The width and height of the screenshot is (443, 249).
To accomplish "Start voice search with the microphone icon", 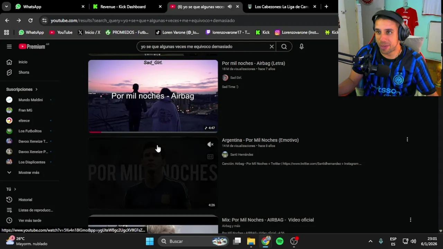I will pyautogui.click(x=301, y=46).
